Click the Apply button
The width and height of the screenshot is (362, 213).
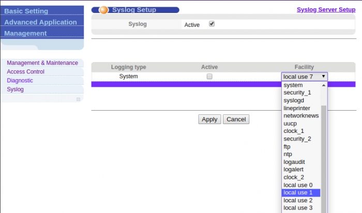pos(209,119)
